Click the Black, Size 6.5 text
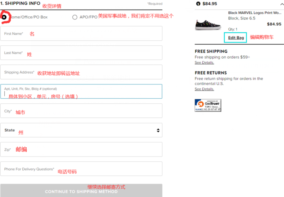The height and width of the screenshot is (197, 284). [x=242, y=18]
